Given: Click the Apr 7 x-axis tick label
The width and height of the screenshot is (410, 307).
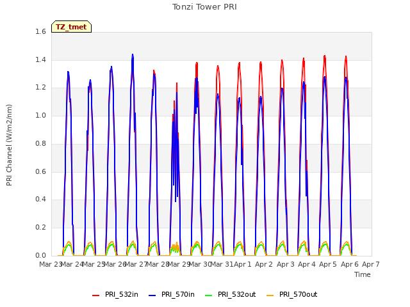Looking at the screenshot, I should (x=371, y=264).
